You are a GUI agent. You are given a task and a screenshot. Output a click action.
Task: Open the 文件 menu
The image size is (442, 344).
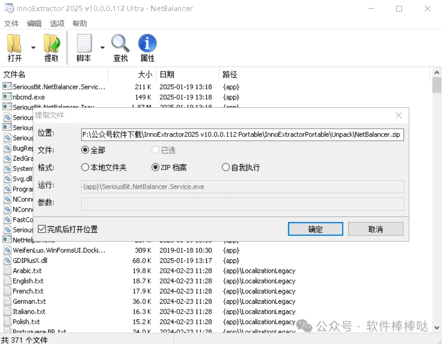(x=11, y=24)
